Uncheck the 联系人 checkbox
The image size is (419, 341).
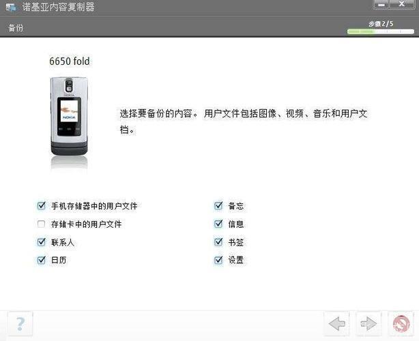click(x=42, y=242)
